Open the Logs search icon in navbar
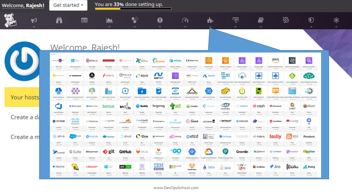 [286, 20]
